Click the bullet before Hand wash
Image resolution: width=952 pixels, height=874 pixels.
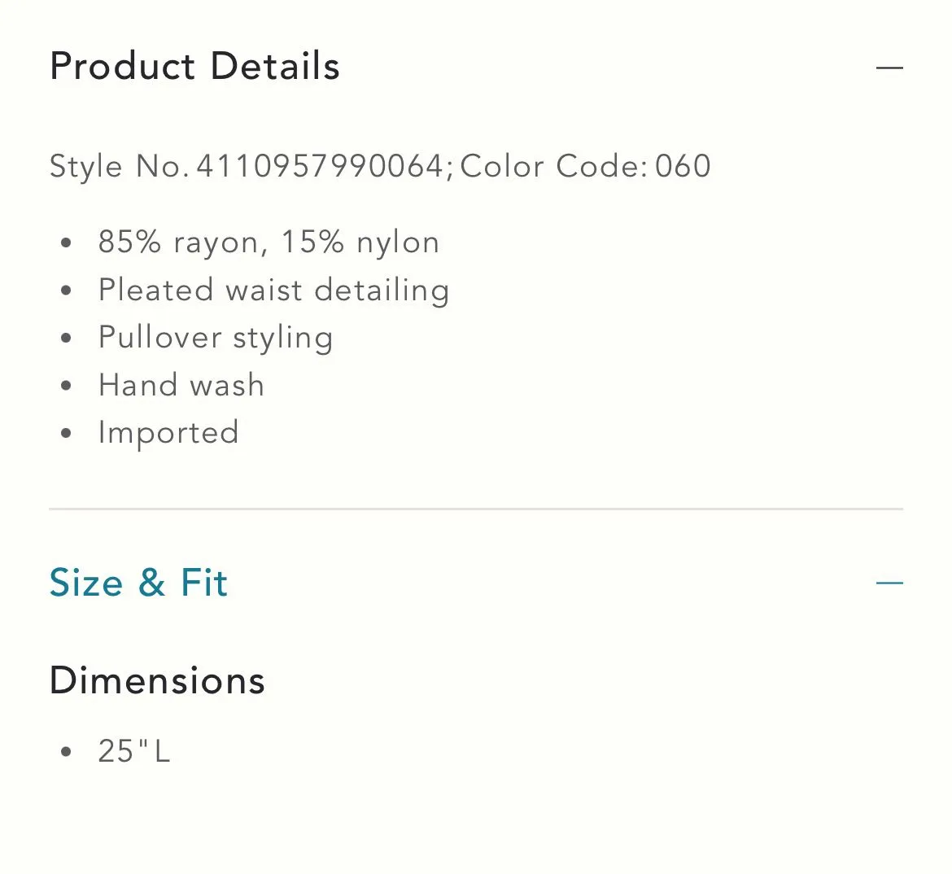tap(66, 386)
